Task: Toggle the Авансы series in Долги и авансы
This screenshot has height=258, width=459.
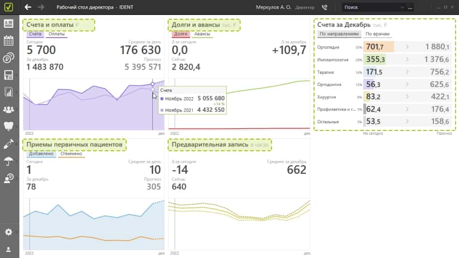Action: pos(202,34)
